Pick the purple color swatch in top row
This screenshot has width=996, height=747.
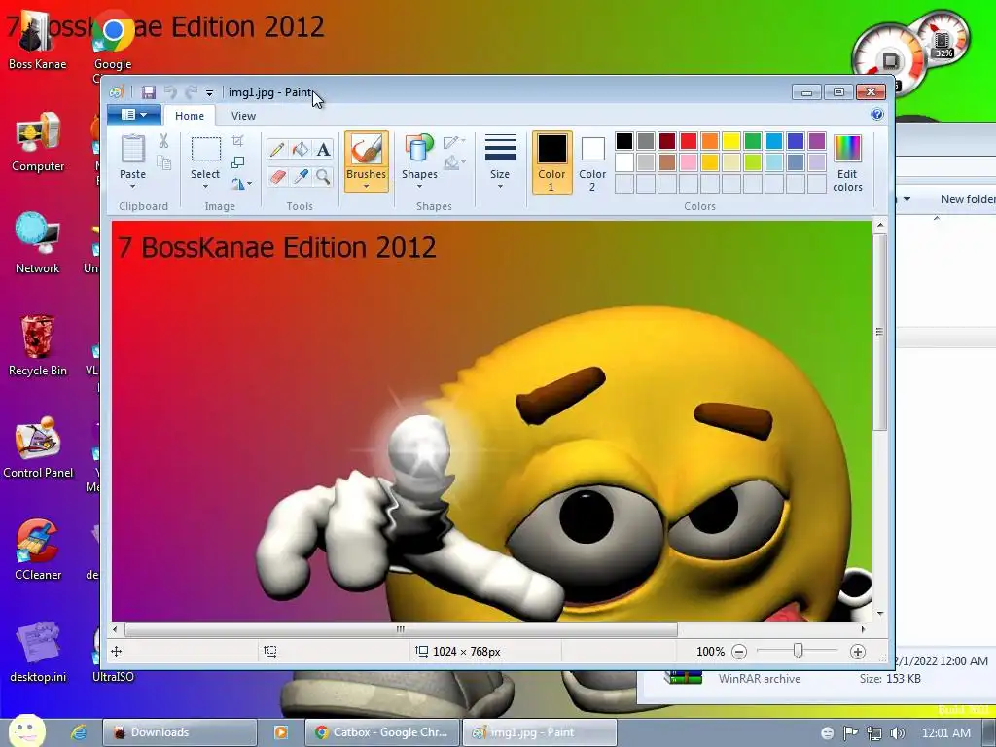[x=817, y=141]
